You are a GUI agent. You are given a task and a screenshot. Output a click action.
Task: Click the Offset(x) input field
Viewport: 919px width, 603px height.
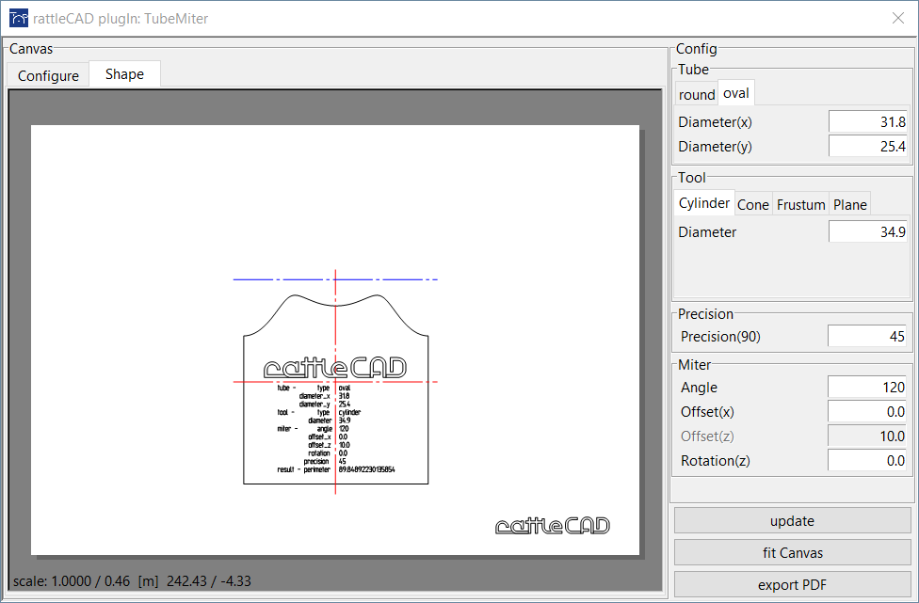coord(867,411)
